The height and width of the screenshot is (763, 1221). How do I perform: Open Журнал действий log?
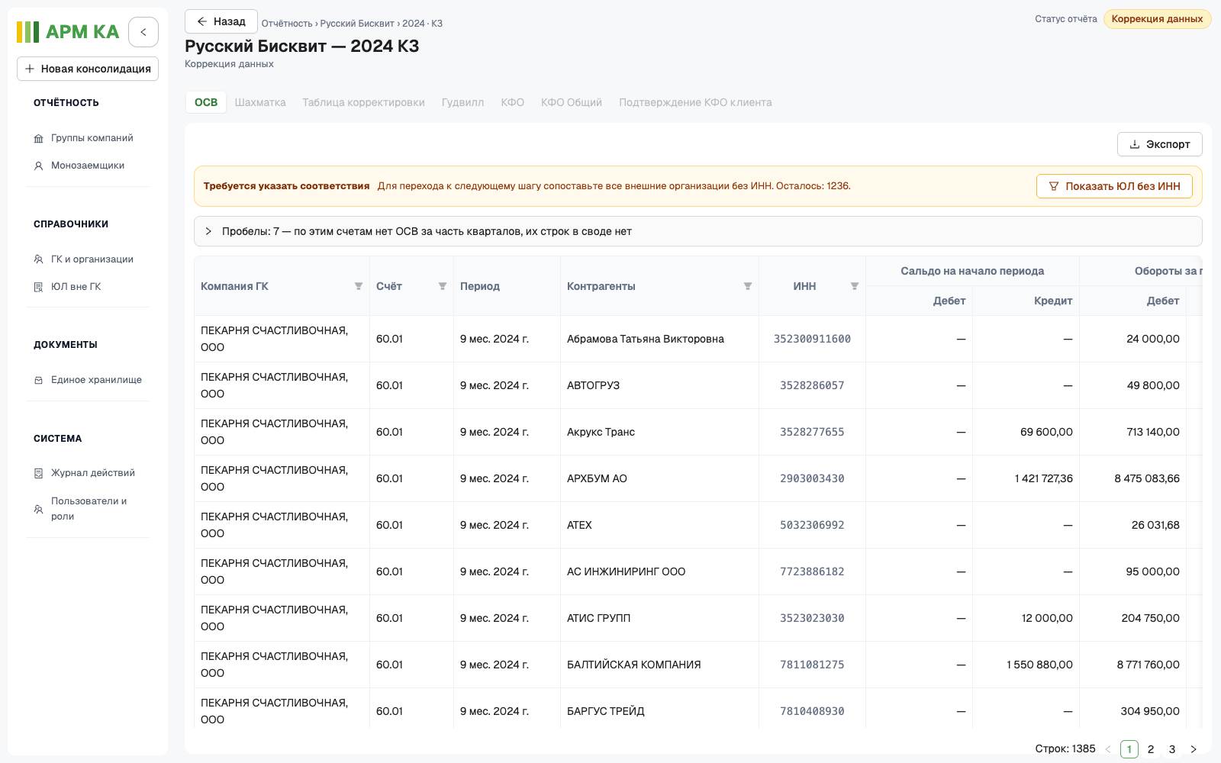92,473
